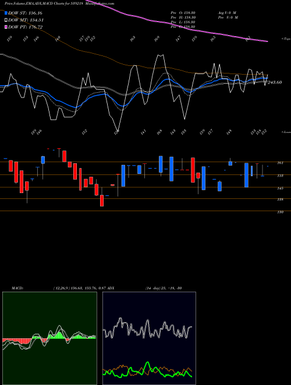Image resolution: width=291 pixels, height=385 pixels.
Task: Click the white DOW MT legend swatch
Action: pyautogui.click(x=6, y=20)
